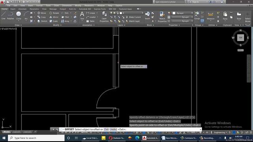Click the Text annotation tool

click(82, 15)
